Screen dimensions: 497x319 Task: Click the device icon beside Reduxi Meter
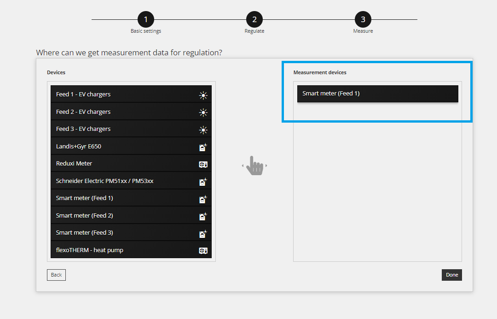click(x=203, y=164)
